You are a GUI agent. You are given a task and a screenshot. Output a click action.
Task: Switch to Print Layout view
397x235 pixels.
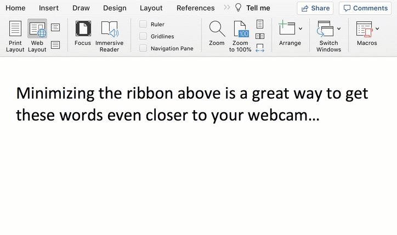click(x=15, y=36)
